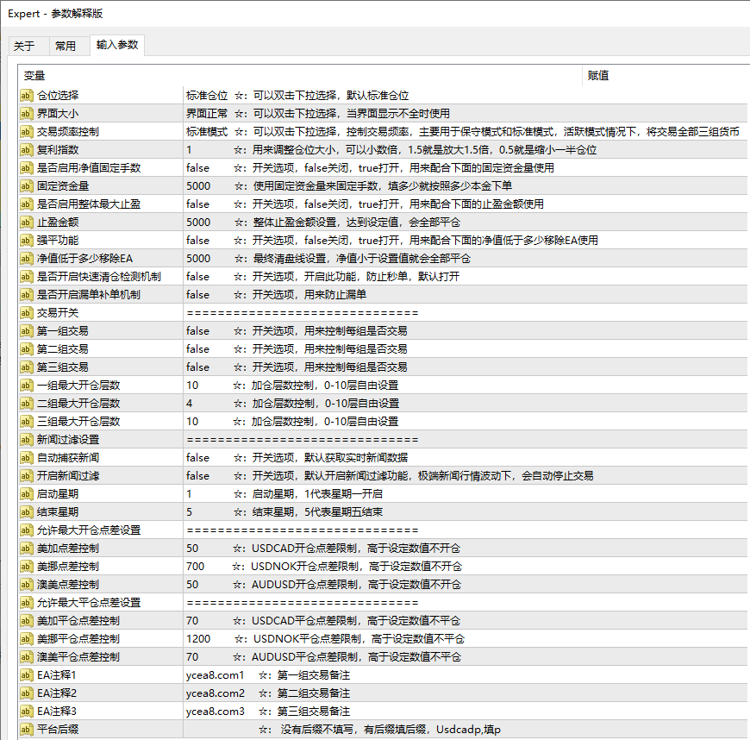Image resolution: width=750 pixels, height=740 pixels.
Task: Open the 界面大小 value dropdown 界面正常
Action: point(207,114)
